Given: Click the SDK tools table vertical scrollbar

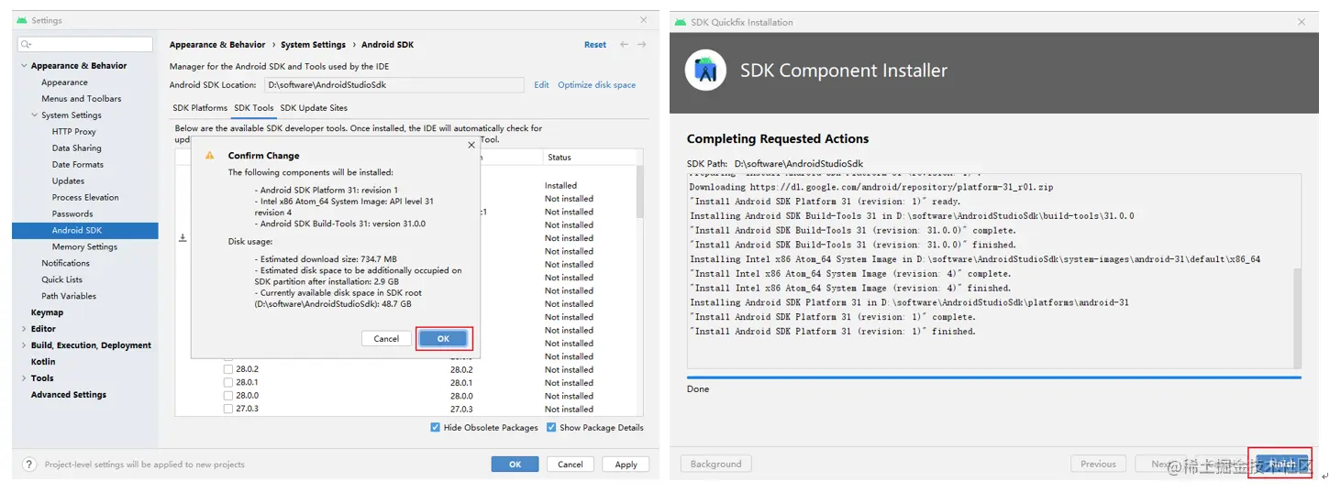Looking at the screenshot, I should coord(639,191).
